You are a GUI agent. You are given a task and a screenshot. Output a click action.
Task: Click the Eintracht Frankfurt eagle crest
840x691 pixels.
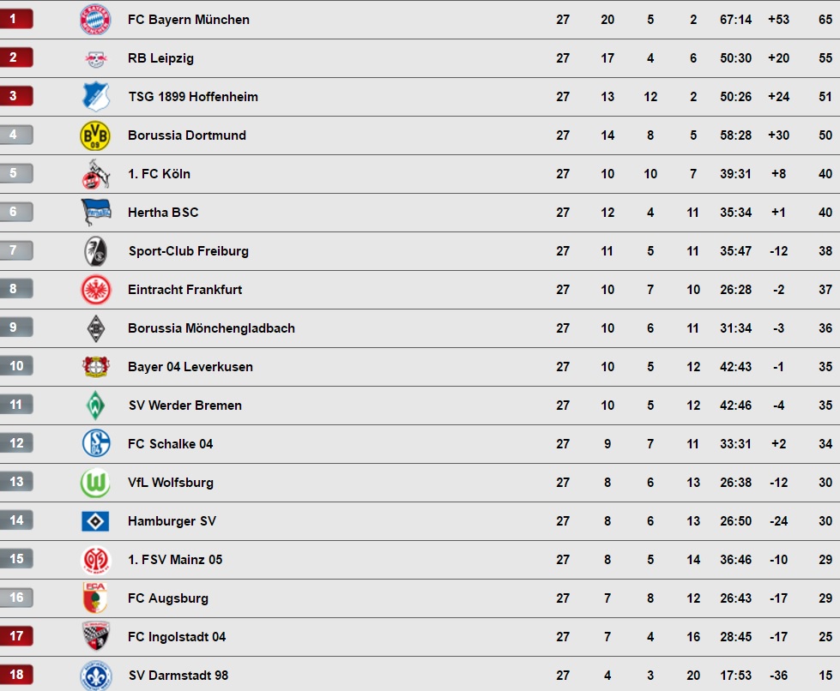point(95,290)
